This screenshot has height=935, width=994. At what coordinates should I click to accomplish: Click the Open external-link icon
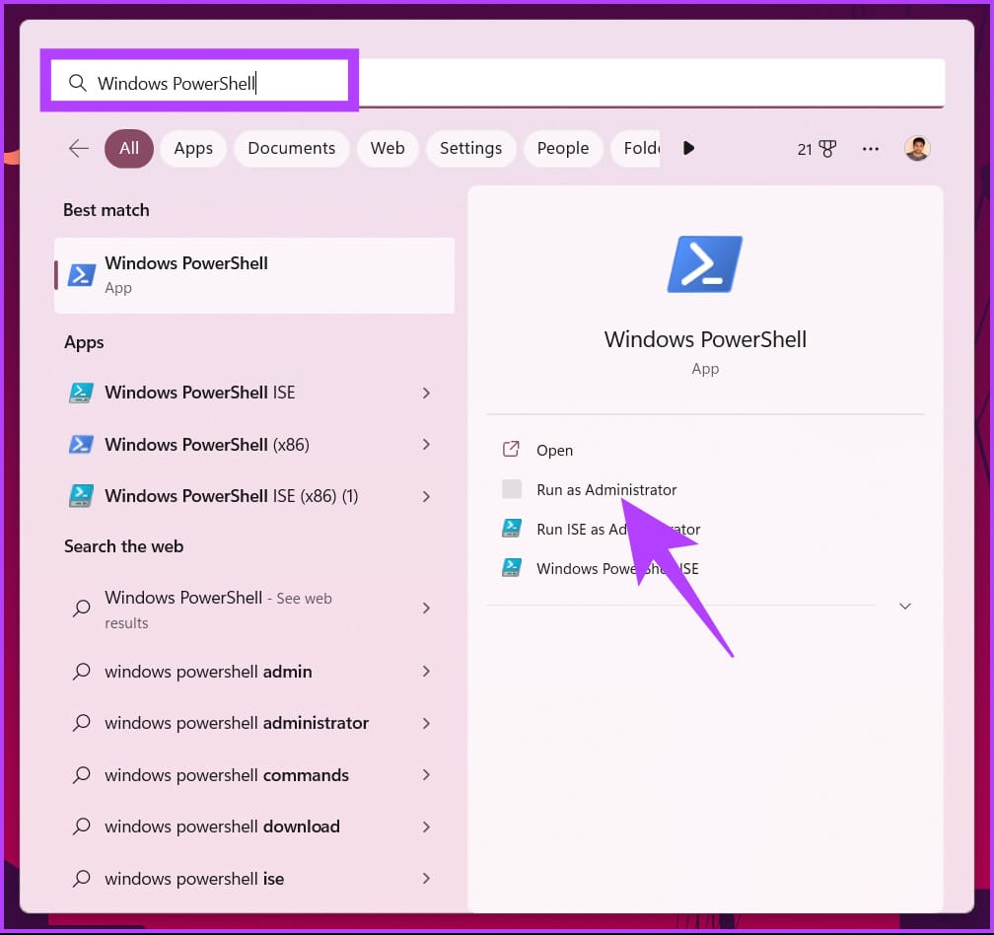[x=511, y=450]
